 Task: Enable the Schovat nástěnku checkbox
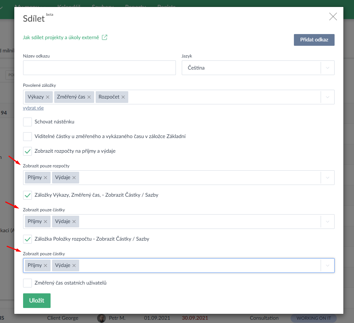[27, 122]
